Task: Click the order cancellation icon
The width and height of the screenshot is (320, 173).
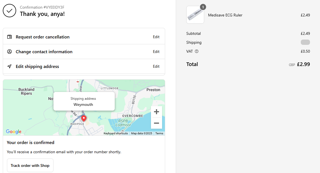Action: [9, 37]
